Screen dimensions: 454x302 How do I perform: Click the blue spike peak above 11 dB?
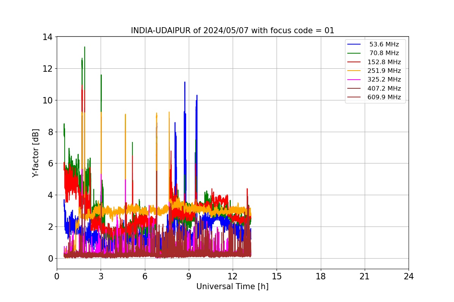(x=185, y=82)
